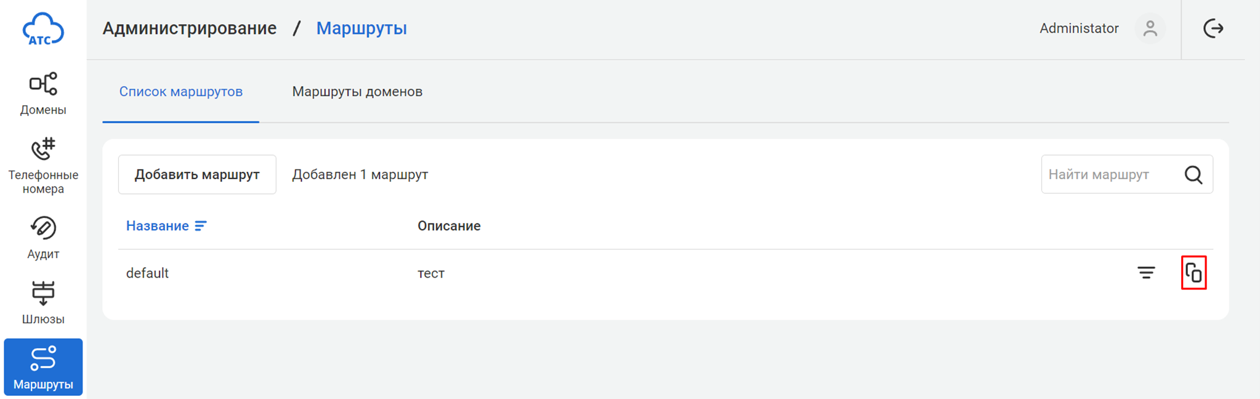Switch to Маршруты доменов tab

[357, 92]
